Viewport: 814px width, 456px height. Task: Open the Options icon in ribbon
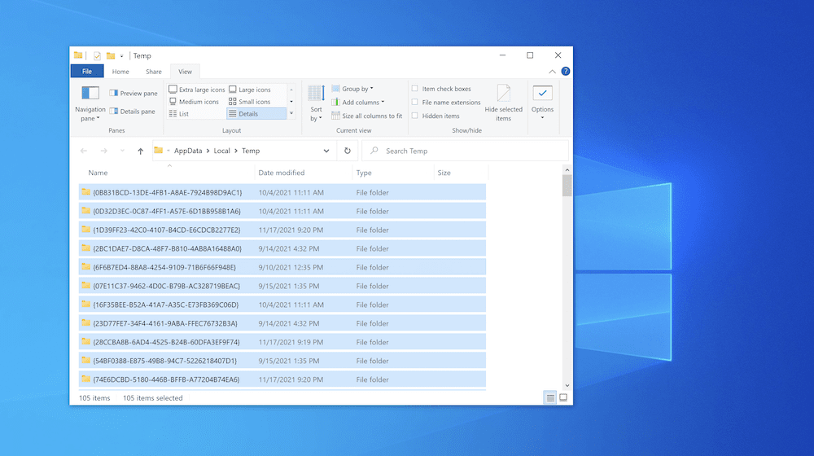click(542, 94)
